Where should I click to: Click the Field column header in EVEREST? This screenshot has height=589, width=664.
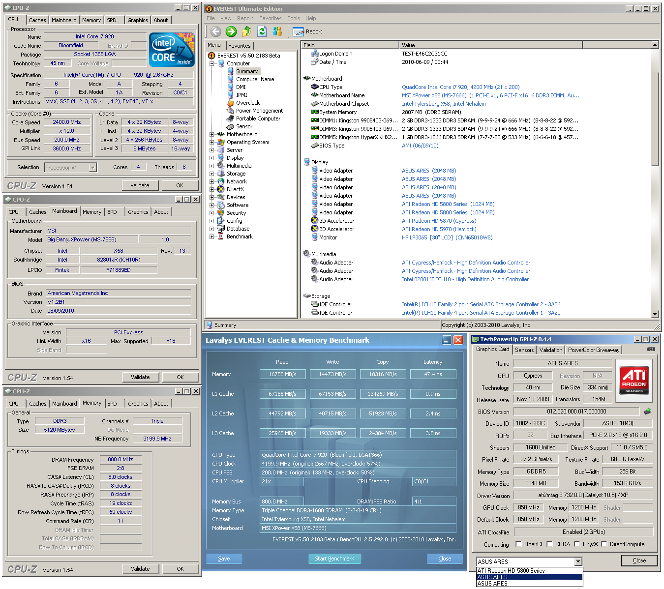pos(350,45)
